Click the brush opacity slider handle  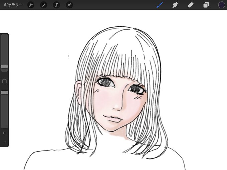[4, 93]
